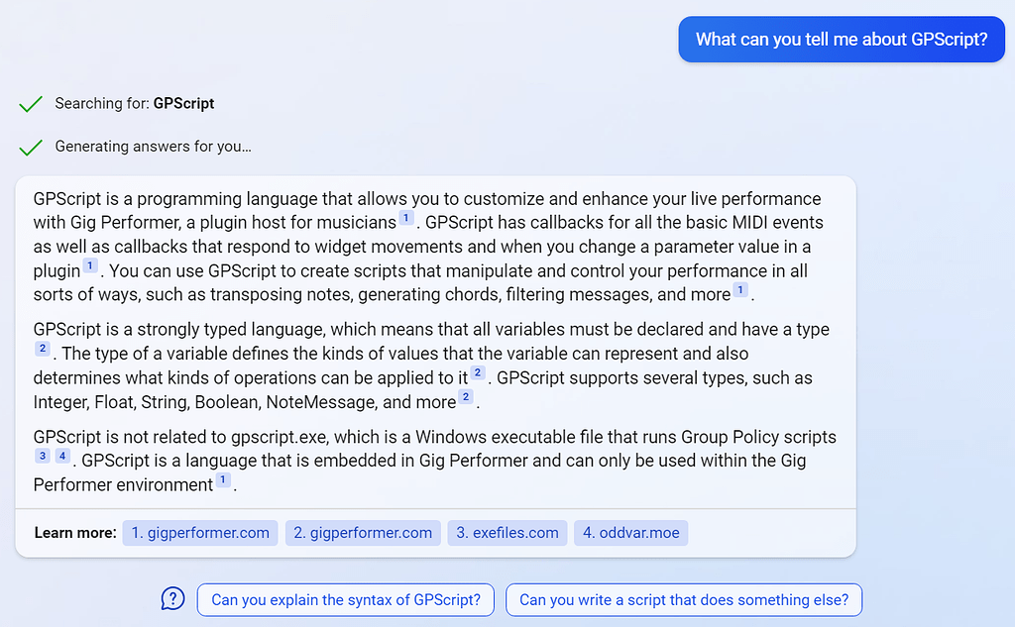Click citation 1 after parameter value in a plugin
Image resolution: width=1015 pixels, height=627 pixels.
(88, 265)
